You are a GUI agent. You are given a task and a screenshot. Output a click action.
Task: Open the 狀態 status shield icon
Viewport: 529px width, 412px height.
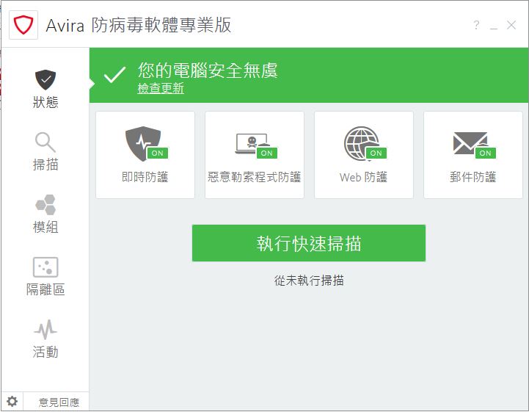tap(45, 79)
